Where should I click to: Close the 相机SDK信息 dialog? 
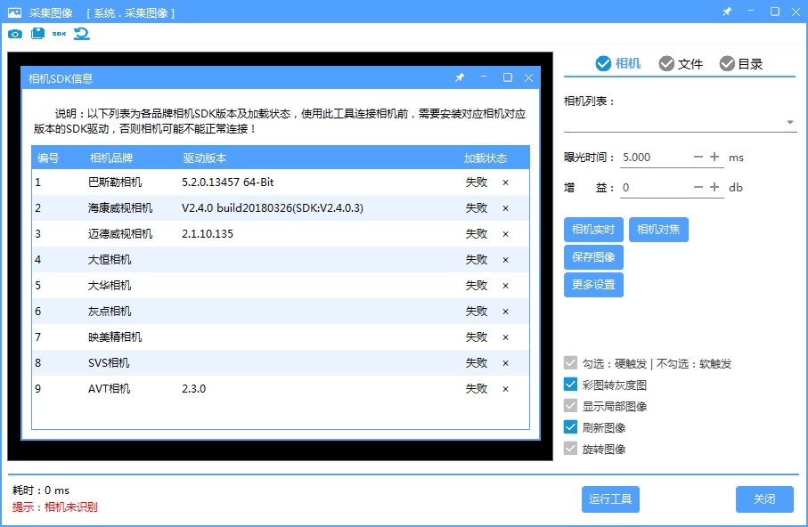click(528, 77)
